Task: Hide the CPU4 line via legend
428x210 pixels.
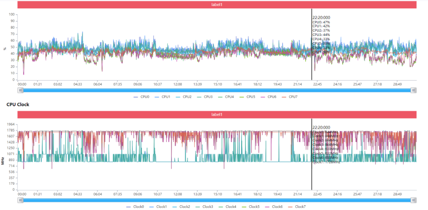Action: [225, 97]
